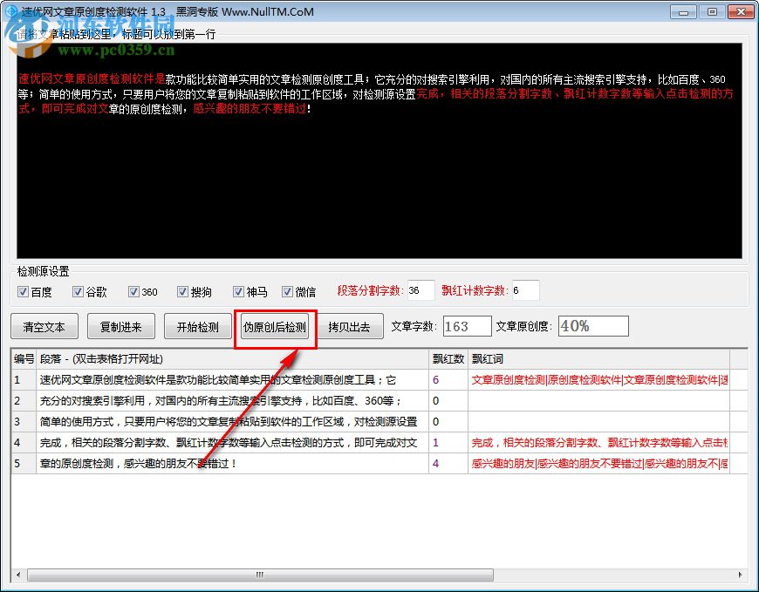Click the horizontal scrollbar thumb of the table
759x592 pixels.
(x=261, y=575)
